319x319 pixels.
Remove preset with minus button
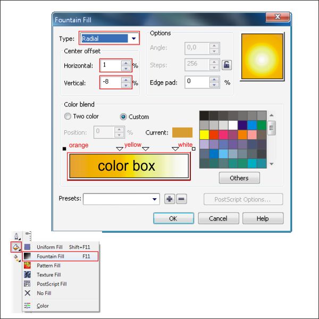click(x=181, y=199)
